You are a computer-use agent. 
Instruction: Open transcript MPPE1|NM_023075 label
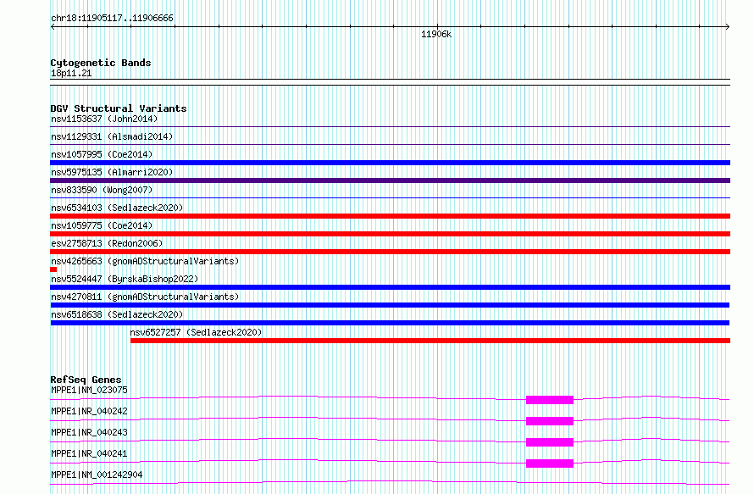(x=89, y=390)
